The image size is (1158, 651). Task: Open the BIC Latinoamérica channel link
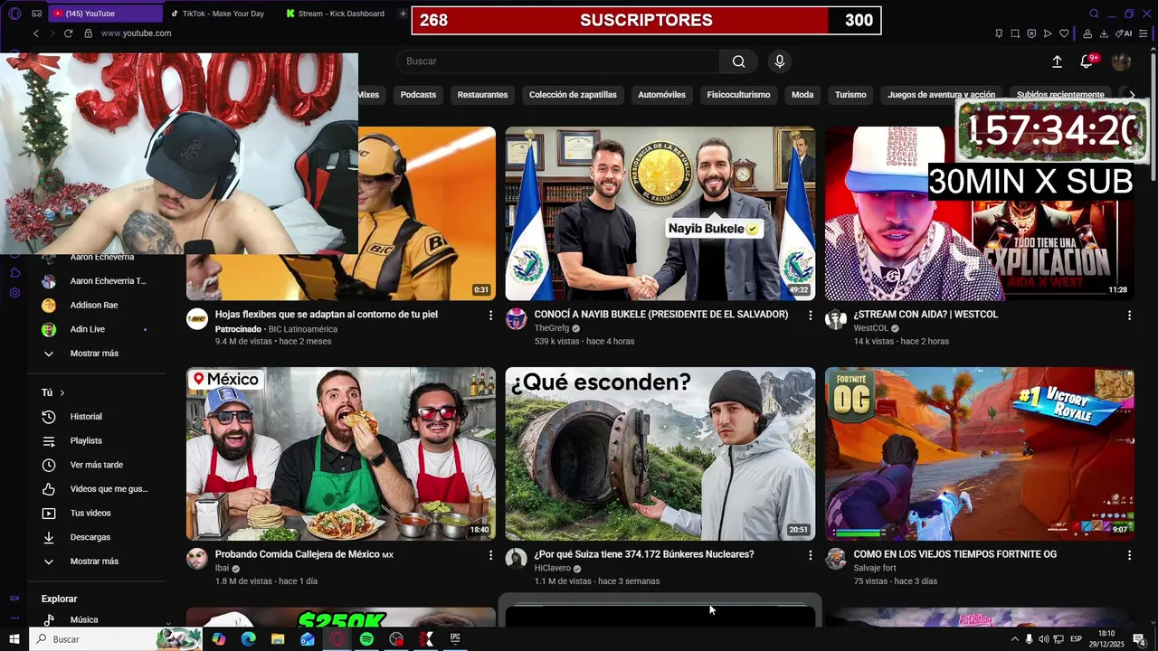tap(303, 329)
